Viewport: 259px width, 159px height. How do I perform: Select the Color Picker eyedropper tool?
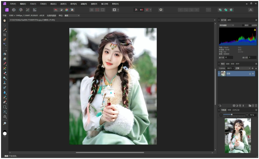coord(5,30)
